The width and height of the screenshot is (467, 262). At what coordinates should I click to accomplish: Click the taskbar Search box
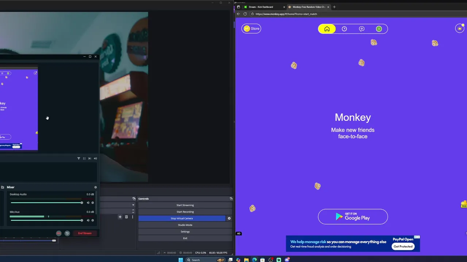click(x=206, y=260)
